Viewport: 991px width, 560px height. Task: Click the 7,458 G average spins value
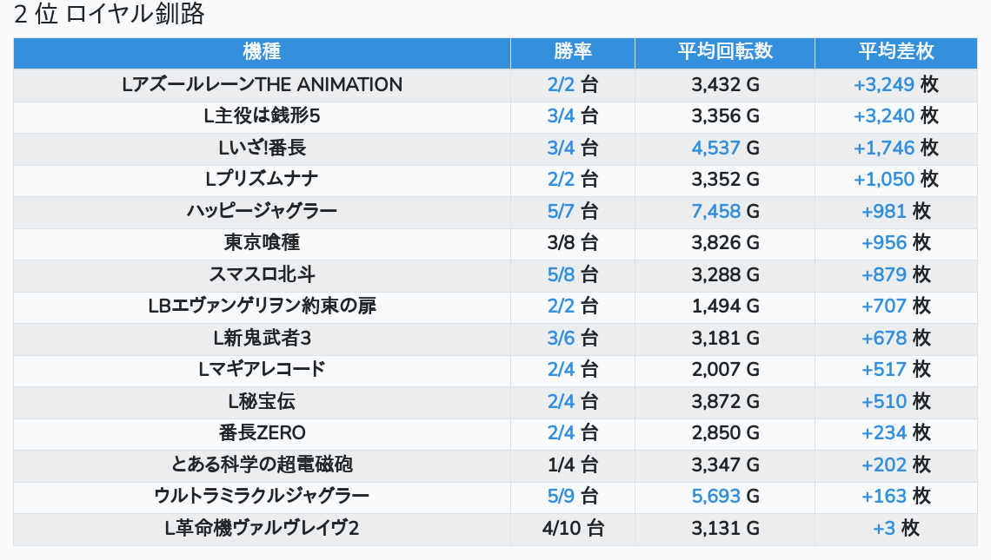click(725, 211)
